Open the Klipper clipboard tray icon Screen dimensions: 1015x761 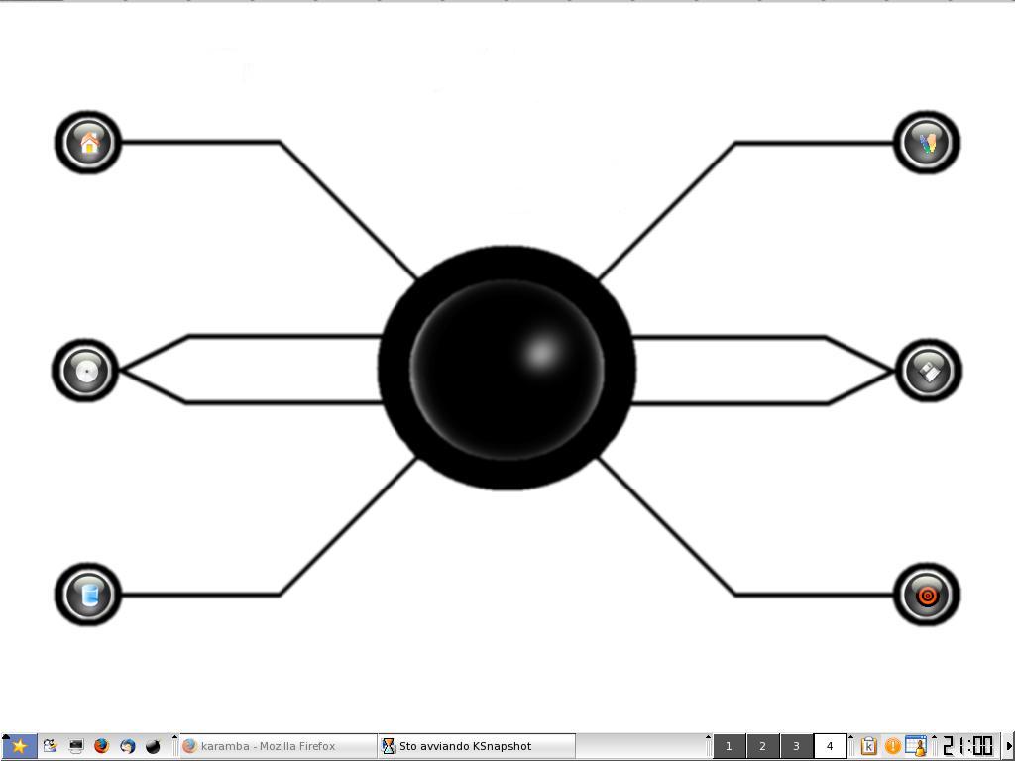[868, 746]
